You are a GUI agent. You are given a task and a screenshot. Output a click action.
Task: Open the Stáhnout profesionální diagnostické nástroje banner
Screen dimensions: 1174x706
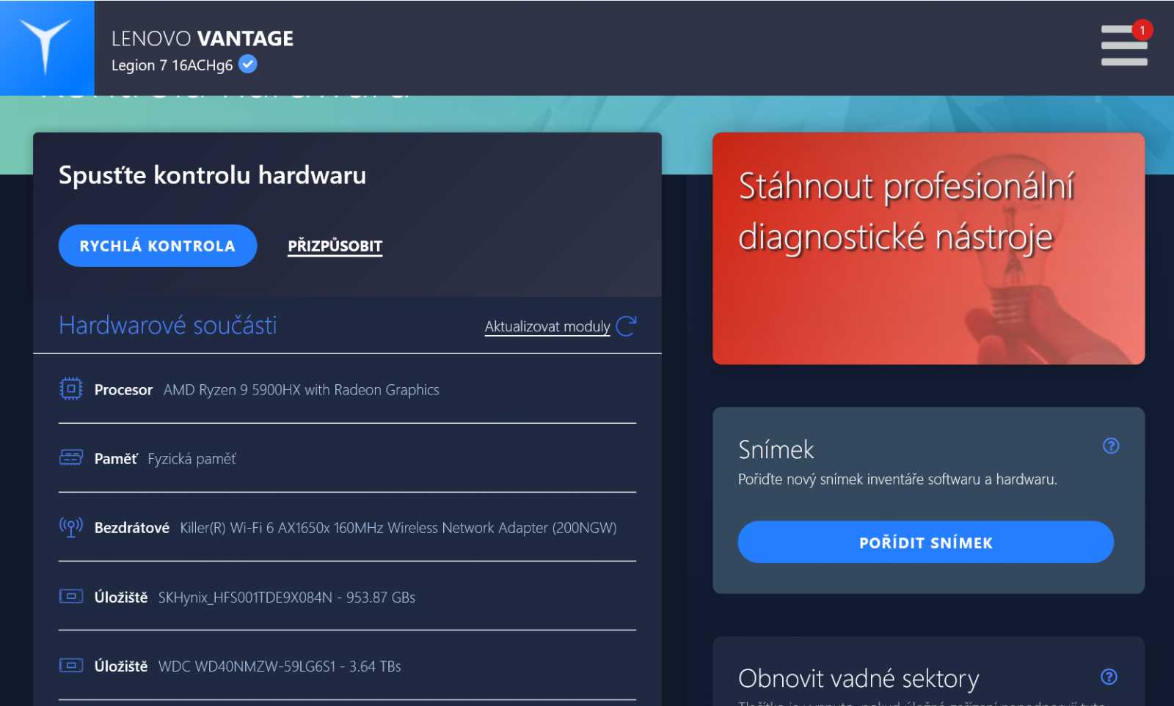tap(928, 249)
